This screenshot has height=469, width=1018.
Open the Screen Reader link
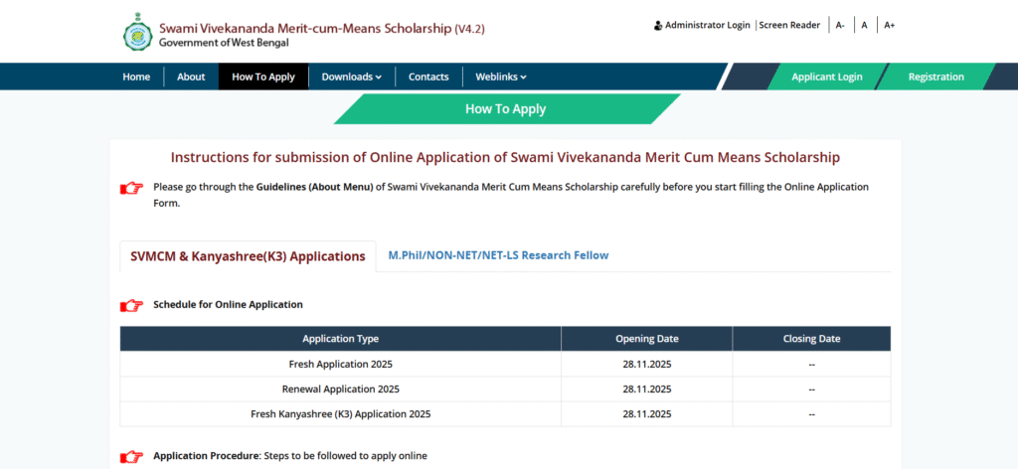789,25
